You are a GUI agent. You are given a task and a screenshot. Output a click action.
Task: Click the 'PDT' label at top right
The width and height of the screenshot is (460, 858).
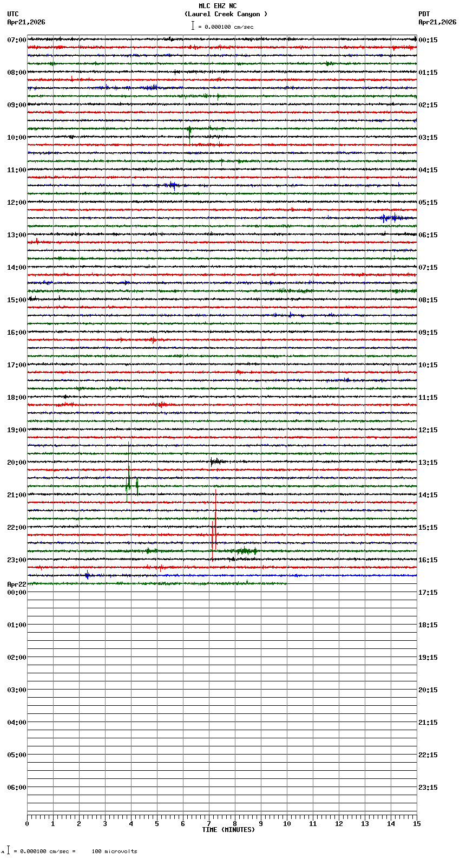tap(424, 14)
